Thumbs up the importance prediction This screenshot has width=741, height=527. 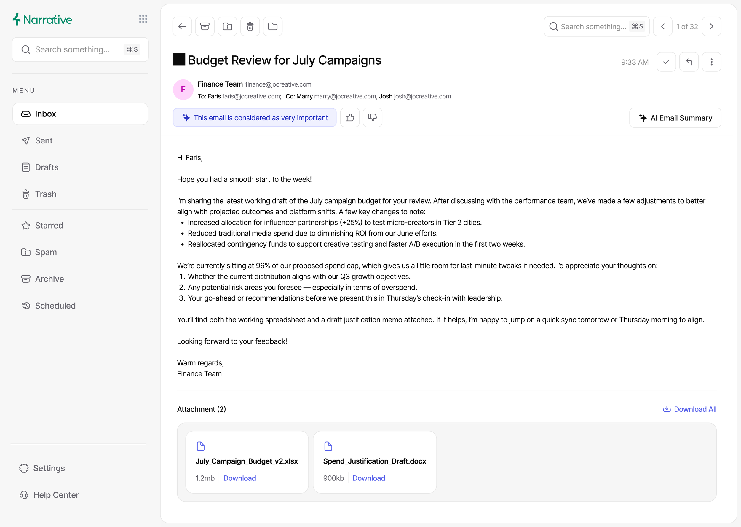click(x=350, y=117)
